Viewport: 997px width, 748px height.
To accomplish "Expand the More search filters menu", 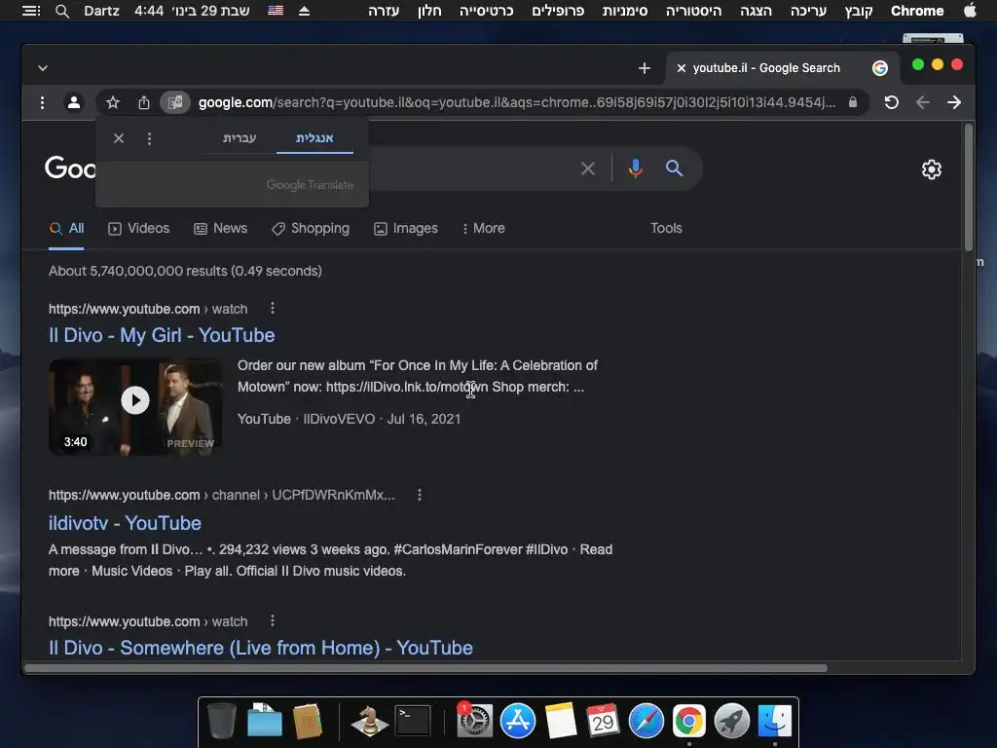I will (x=484, y=228).
